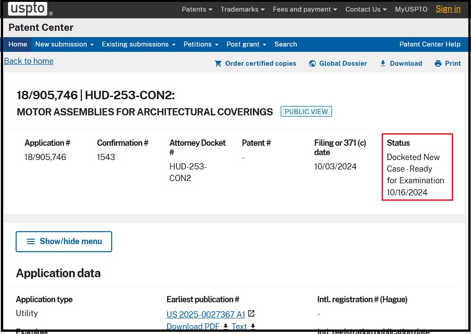
Task: Open Patent Center Help
Action: pyautogui.click(x=430, y=44)
